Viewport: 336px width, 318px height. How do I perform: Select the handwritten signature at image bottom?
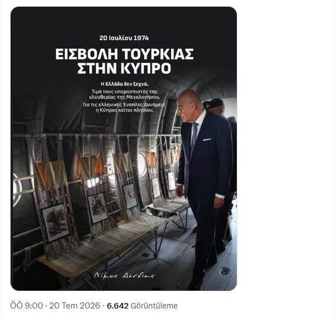(124, 275)
